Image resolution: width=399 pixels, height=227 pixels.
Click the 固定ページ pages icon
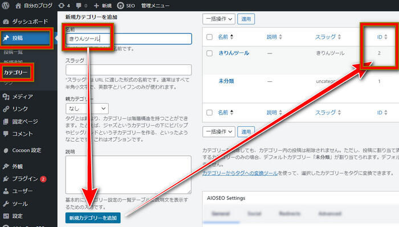coord(6,122)
